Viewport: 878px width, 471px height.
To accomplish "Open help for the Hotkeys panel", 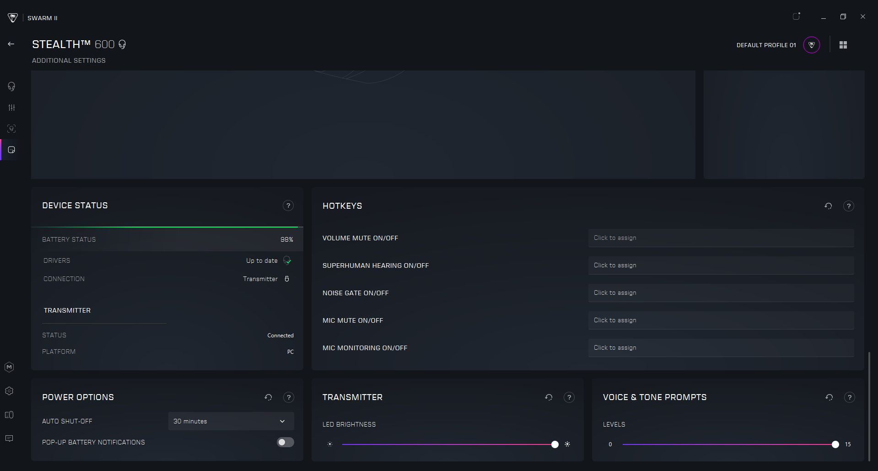I will [x=849, y=206].
